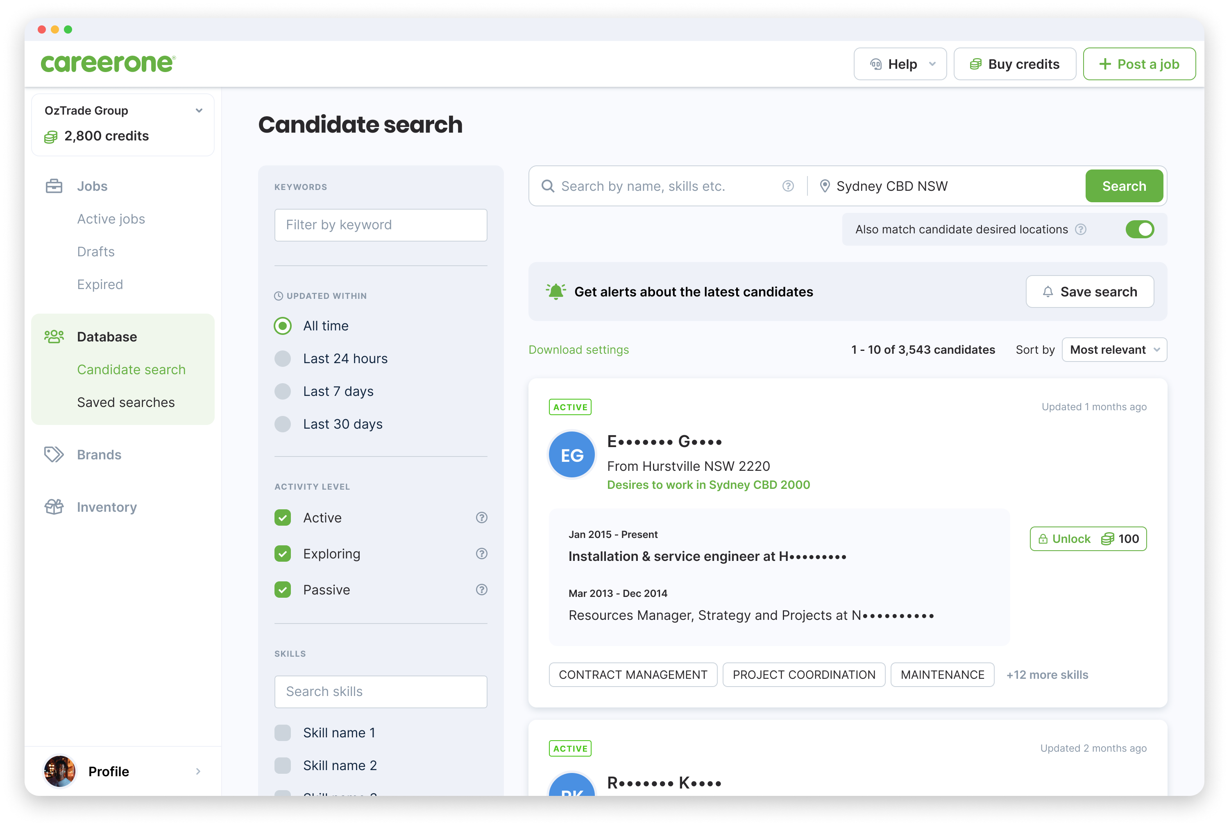Expand the OzTrade Group account selector
The height and width of the screenshot is (827, 1229).
click(x=199, y=111)
